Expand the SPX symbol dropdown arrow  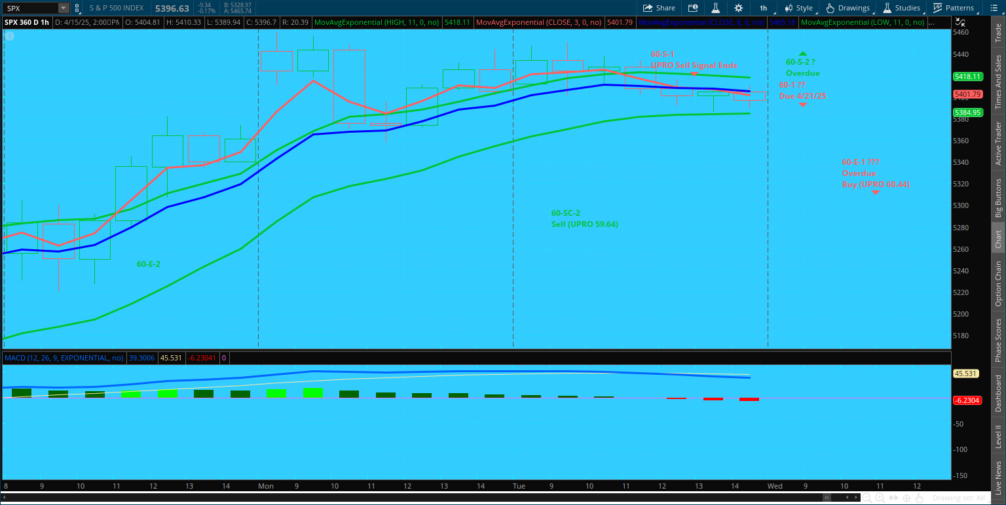click(63, 9)
